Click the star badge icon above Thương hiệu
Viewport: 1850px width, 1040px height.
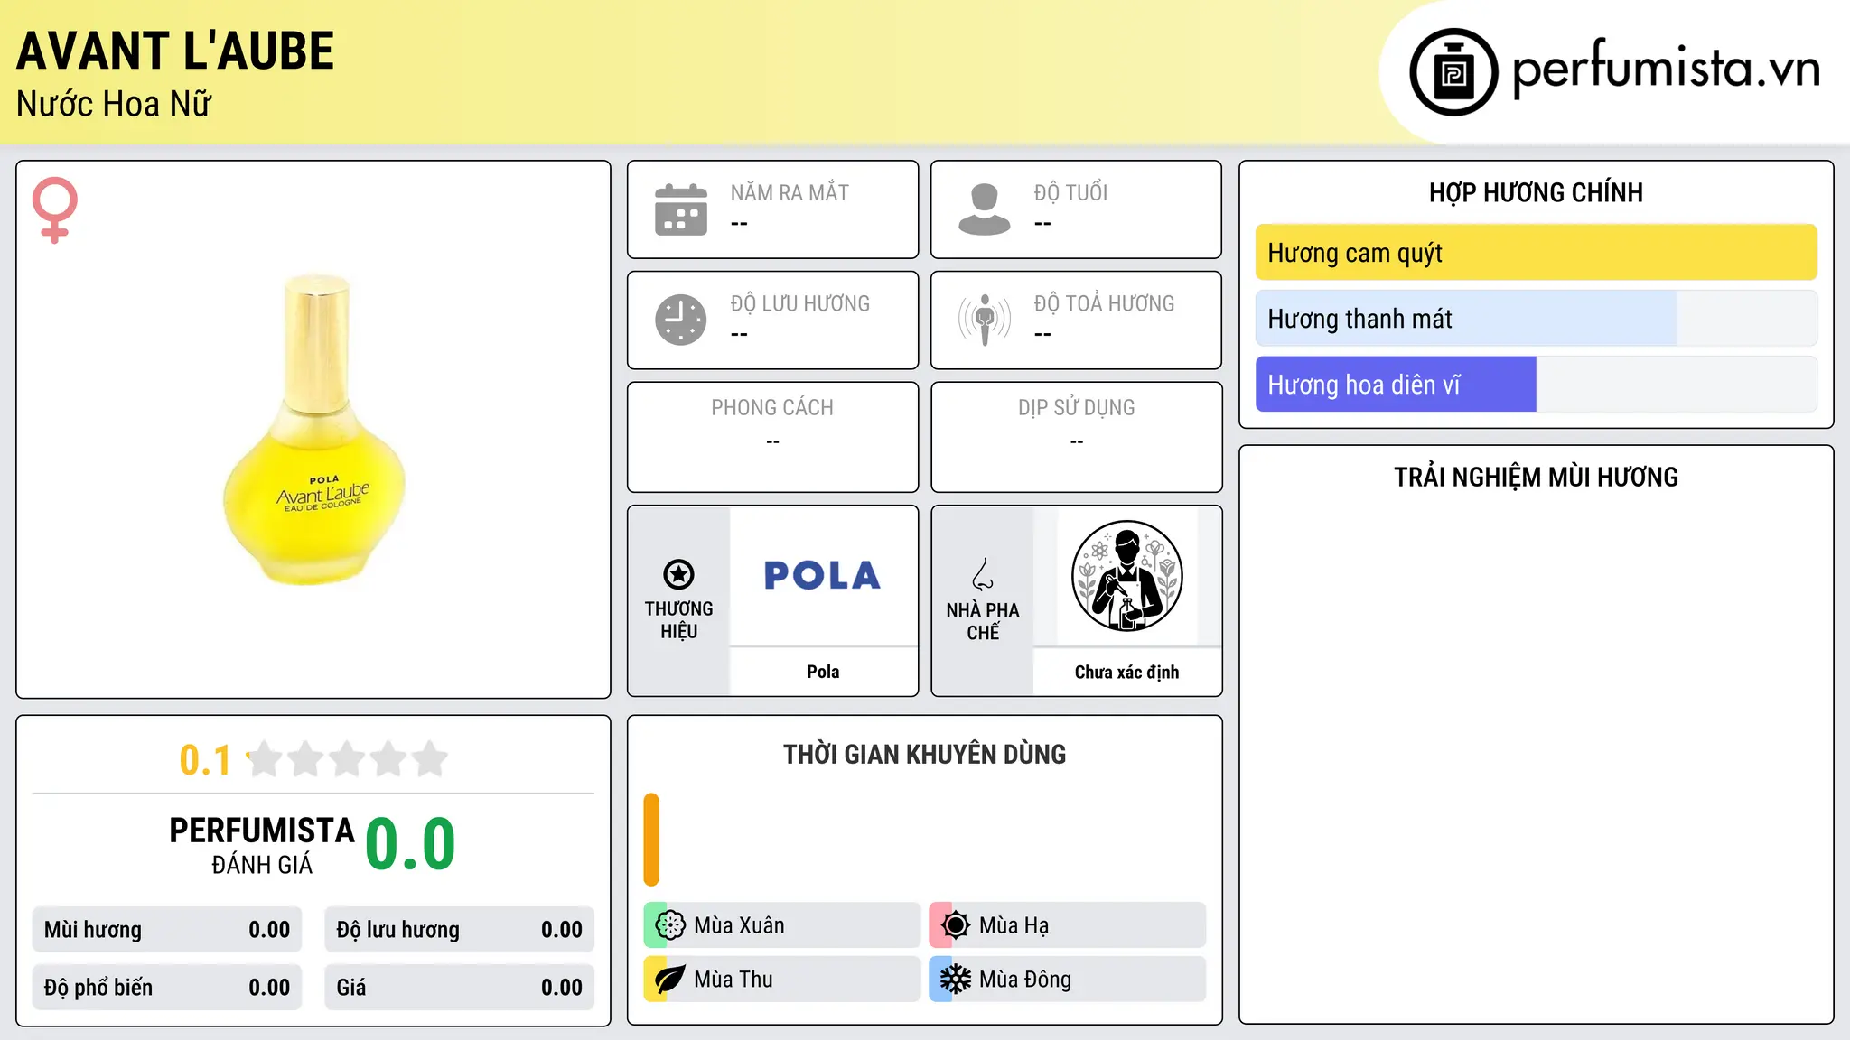tap(678, 574)
